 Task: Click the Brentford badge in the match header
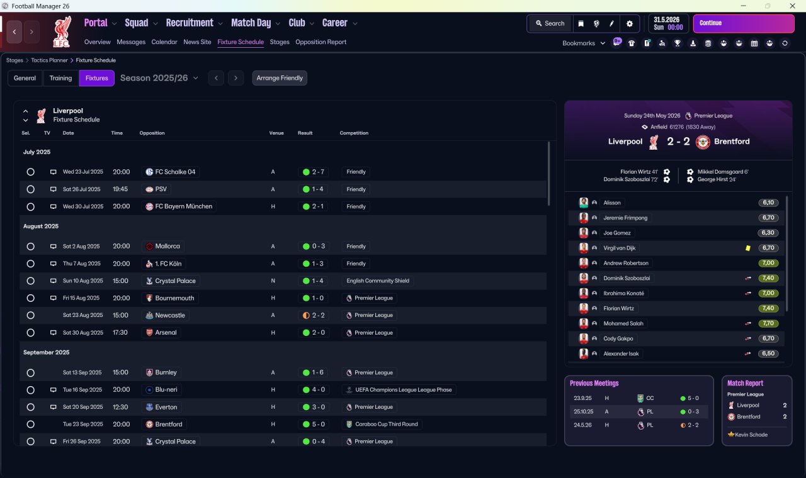pyautogui.click(x=703, y=142)
